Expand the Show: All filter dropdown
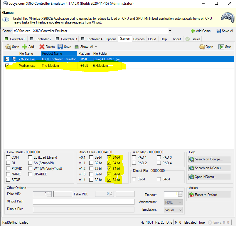236x226 pixels. point(96,47)
